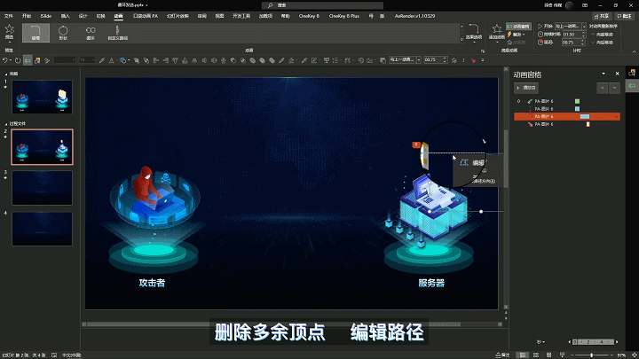Select fourth animation entry with red bar
Screen dimensions: 639x359
point(567,124)
